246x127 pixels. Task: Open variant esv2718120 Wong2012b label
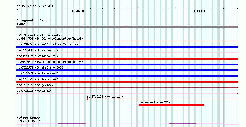click(35, 85)
